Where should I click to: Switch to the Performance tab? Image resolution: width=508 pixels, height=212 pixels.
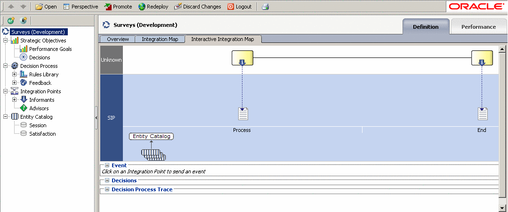tap(478, 27)
